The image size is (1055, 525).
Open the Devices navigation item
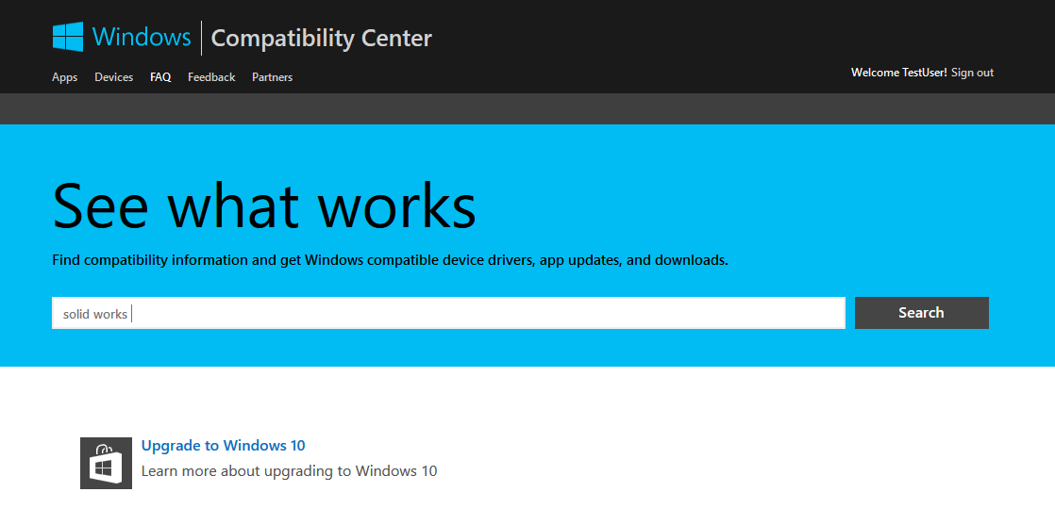(x=113, y=77)
